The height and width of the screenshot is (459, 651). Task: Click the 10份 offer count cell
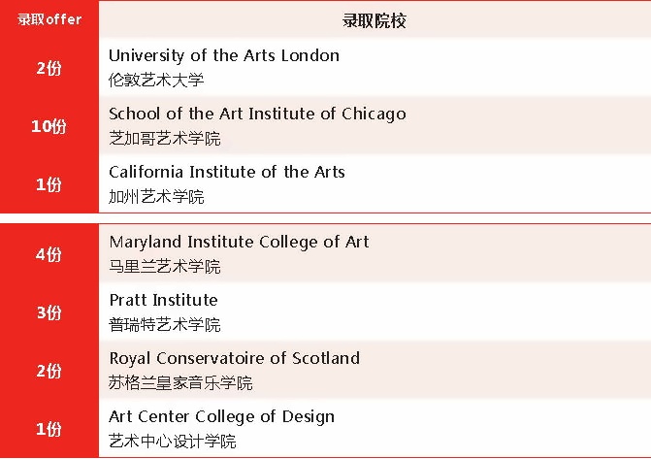(49, 126)
